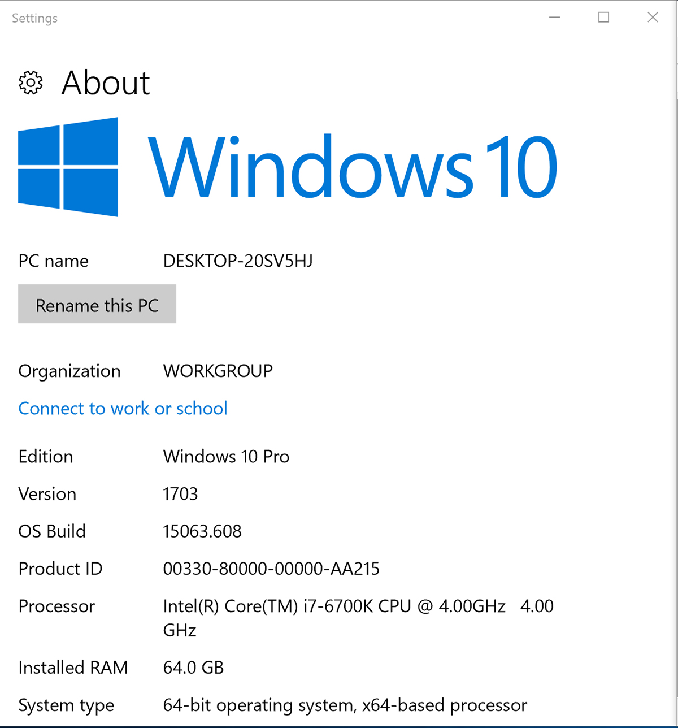Viewport: 678px width, 728px height.
Task: Click the Organization label
Action: coord(69,371)
